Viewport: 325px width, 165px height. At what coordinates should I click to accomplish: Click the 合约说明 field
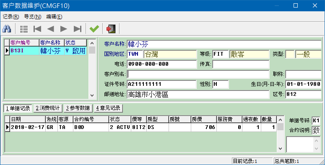tap(316, 130)
